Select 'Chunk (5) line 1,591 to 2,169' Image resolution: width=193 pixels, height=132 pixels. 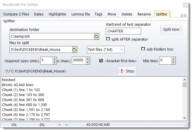[26, 110]
